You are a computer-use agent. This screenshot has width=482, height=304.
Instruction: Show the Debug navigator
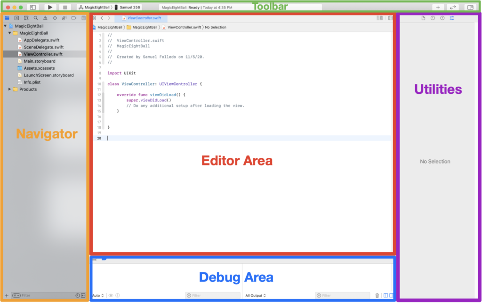pyautogui.click(x=64, y=18)
